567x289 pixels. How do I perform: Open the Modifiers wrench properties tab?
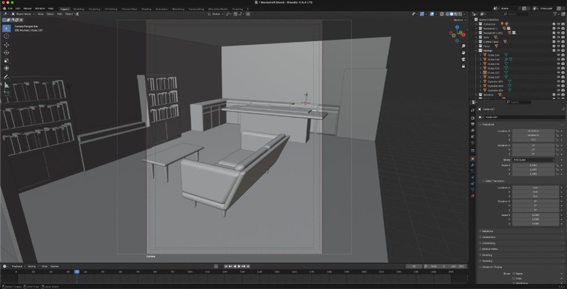point(472,165)
